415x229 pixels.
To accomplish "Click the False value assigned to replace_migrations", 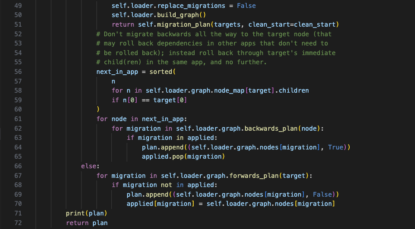I will pyautogui.click(x=246, y=6).
